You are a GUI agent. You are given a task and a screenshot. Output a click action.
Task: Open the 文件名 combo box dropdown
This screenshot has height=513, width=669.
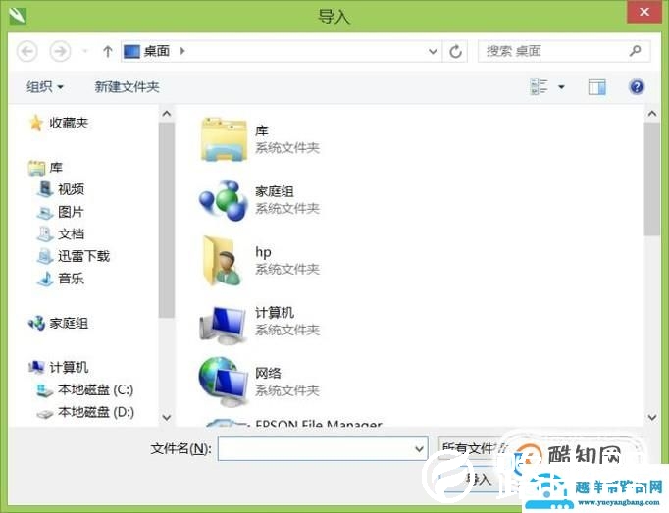coord(420,449)
